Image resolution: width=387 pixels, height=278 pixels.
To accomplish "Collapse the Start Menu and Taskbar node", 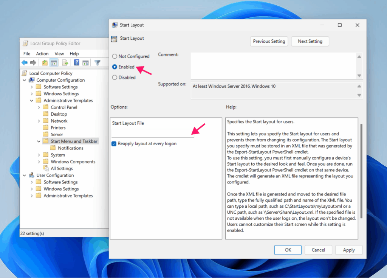I will point(39,141).
